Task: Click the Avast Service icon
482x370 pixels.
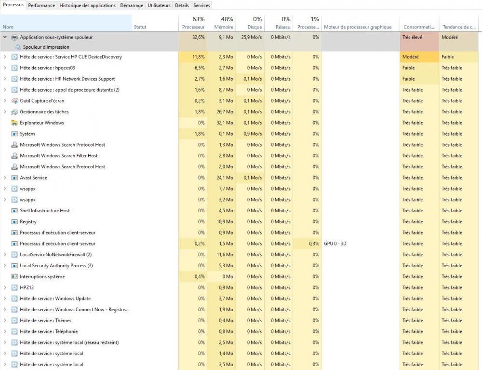Action: (x=14, y=178)
